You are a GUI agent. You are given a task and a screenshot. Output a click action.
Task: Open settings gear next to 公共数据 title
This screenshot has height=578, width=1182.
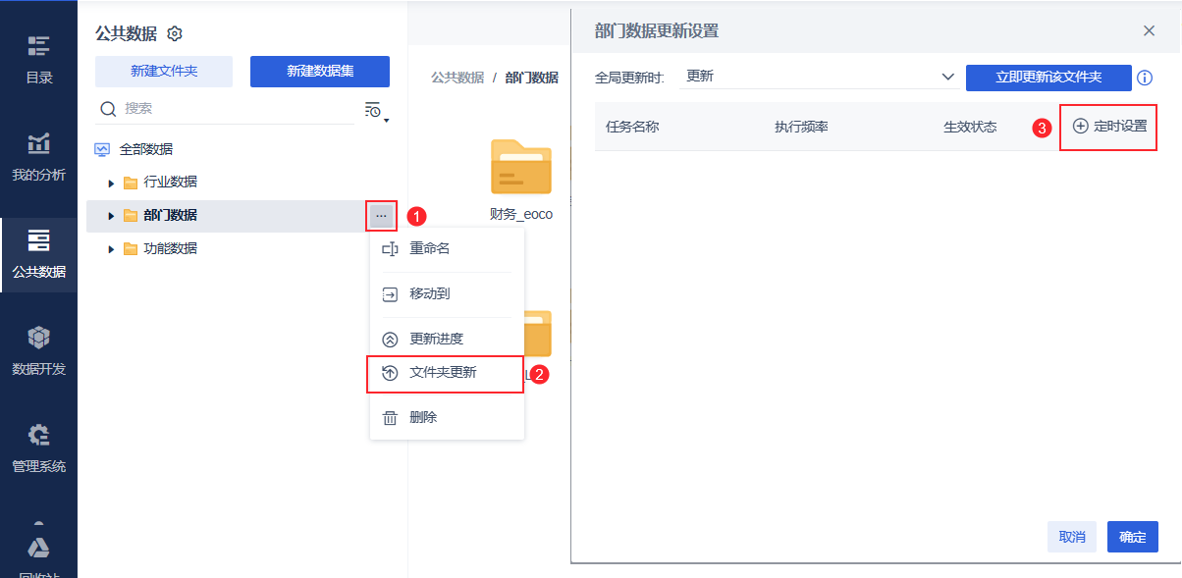175,34
